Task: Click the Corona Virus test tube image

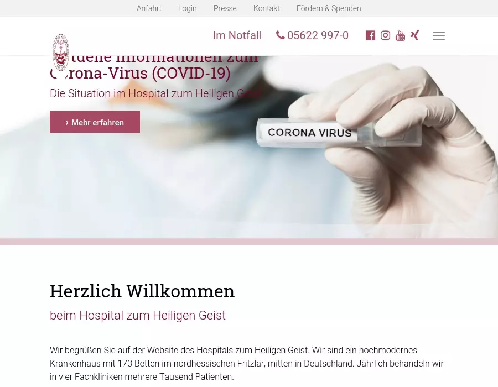Action: point(339,133)
